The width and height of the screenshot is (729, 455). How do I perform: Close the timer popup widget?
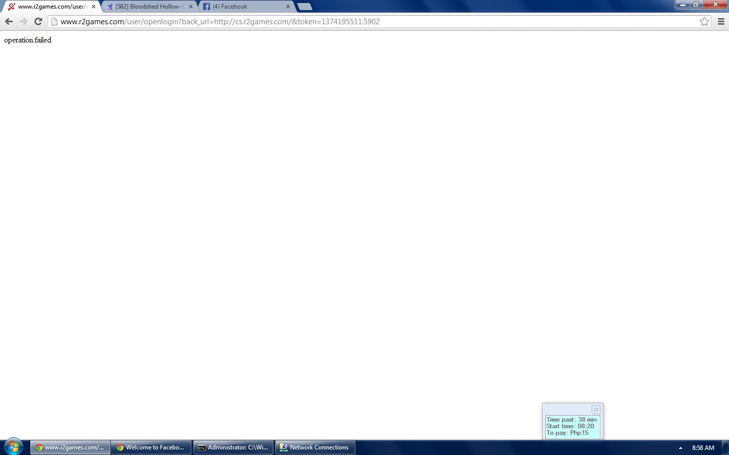pos(596,409)
